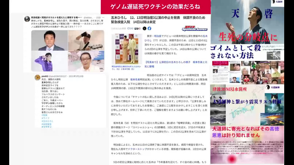Open the 天啓 生死の分岐点に thumbnail
The height and width of the screenshot is (165, 294).
[247, 22]
